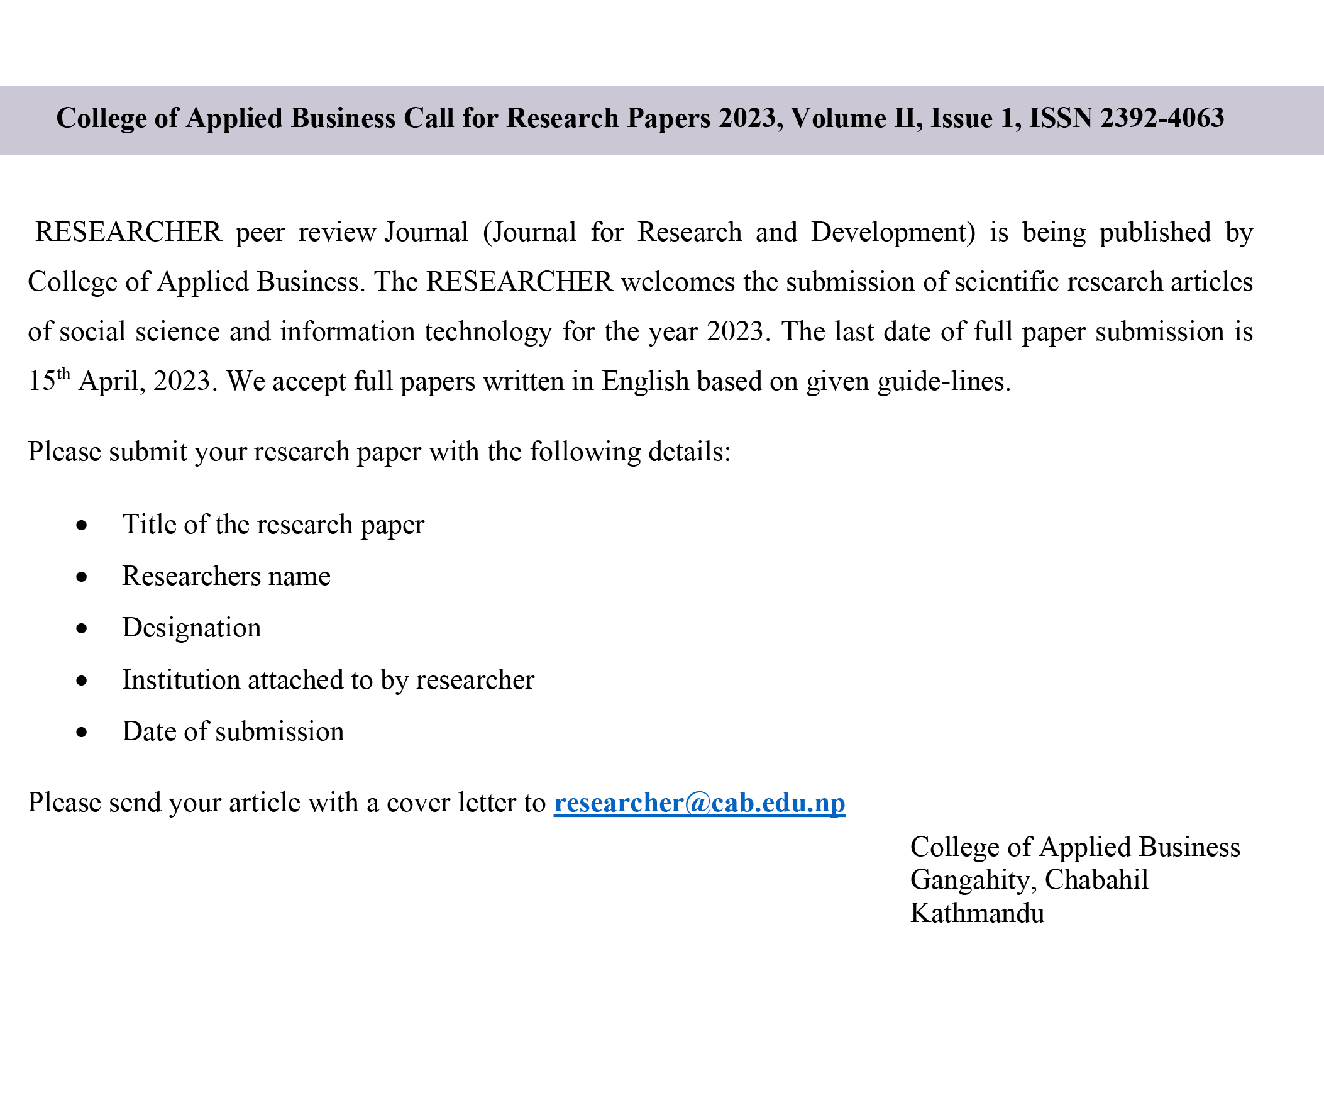Click 'ISSN 2392-4063' in the header

(1127, 118)
